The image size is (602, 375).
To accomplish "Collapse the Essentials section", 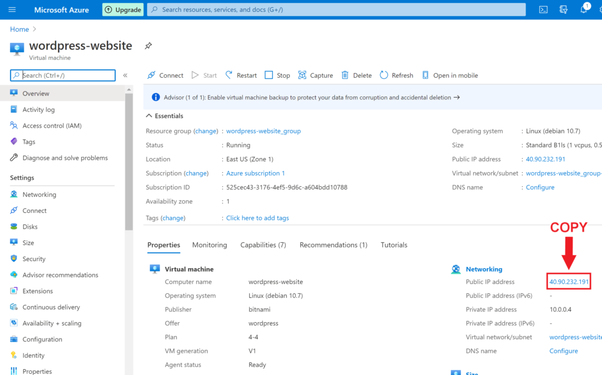I will point(149,116).
